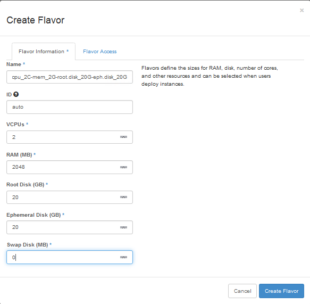Click the VCPUs spinner control
Viewport: 310px width, 304px height.
point(123,137)
